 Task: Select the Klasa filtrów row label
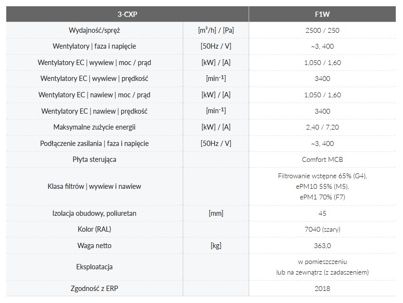point(94,186)
